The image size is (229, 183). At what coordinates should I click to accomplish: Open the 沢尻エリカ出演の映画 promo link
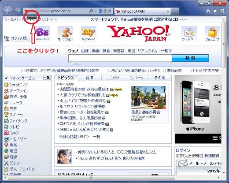[146, 71]
